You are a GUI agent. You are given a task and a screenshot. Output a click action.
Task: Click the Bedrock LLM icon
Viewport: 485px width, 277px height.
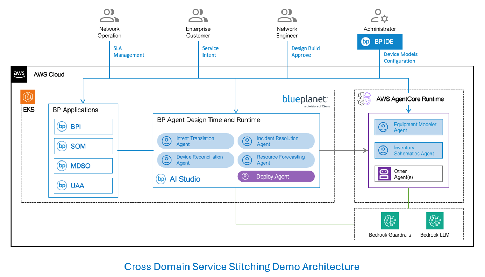435,220
